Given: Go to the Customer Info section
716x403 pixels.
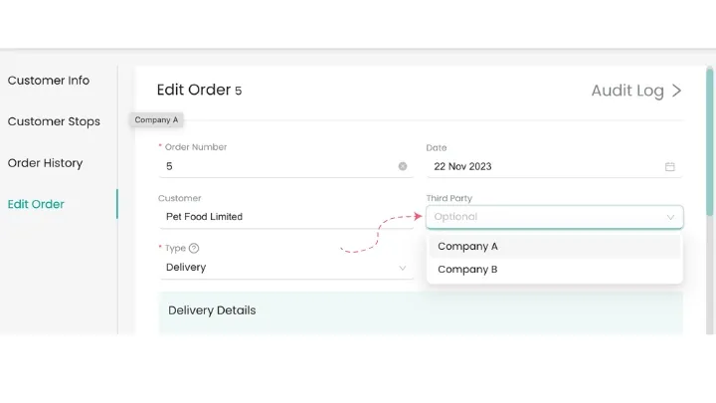Looking at the screenshot, I should (49, 81).
